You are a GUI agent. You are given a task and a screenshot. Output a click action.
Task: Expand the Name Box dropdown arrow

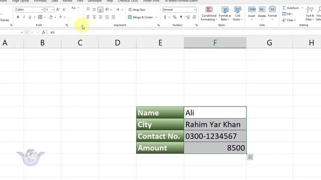point(22,32)
